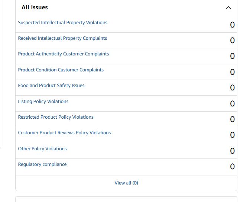Click Food and Product Safety Issues
Screen dimensions: 250x202
coord(51,86)
